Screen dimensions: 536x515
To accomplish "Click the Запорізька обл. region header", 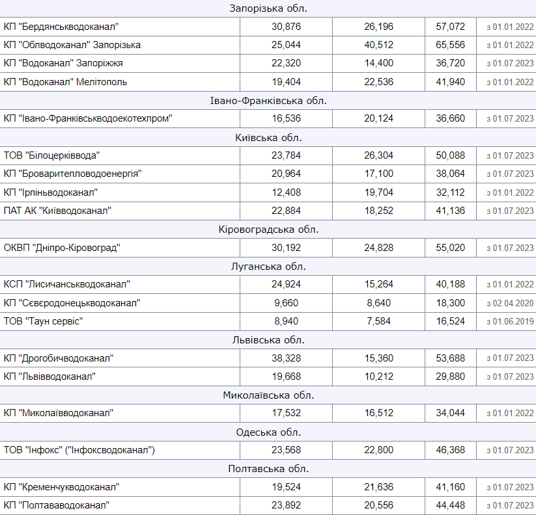I will 268,8.
